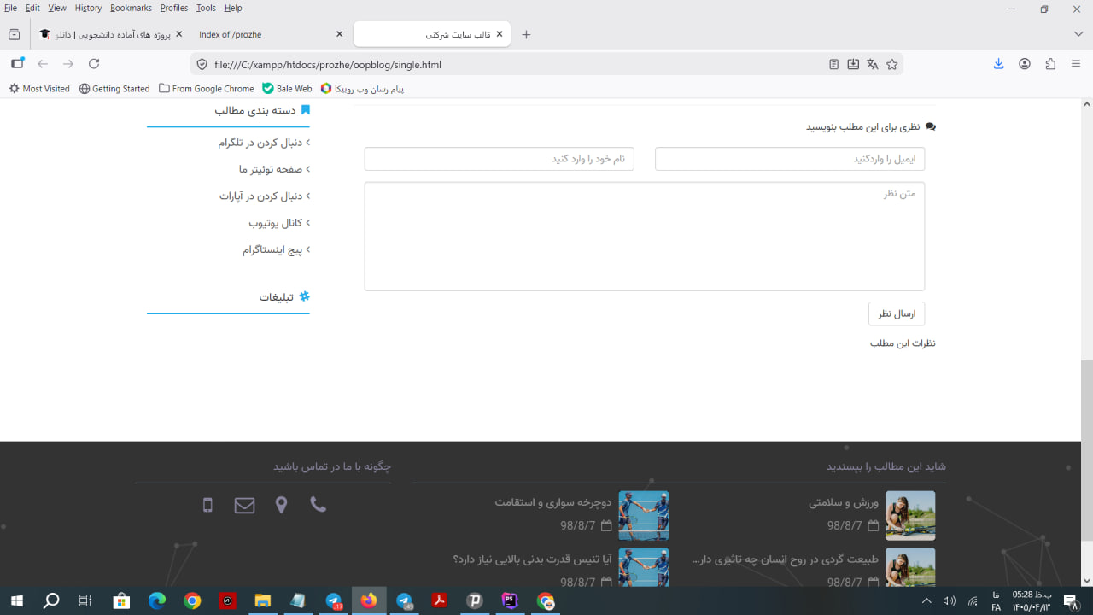Open the Bale Web bookmark
Screen dimensions: 1093x615
[287, 88]
